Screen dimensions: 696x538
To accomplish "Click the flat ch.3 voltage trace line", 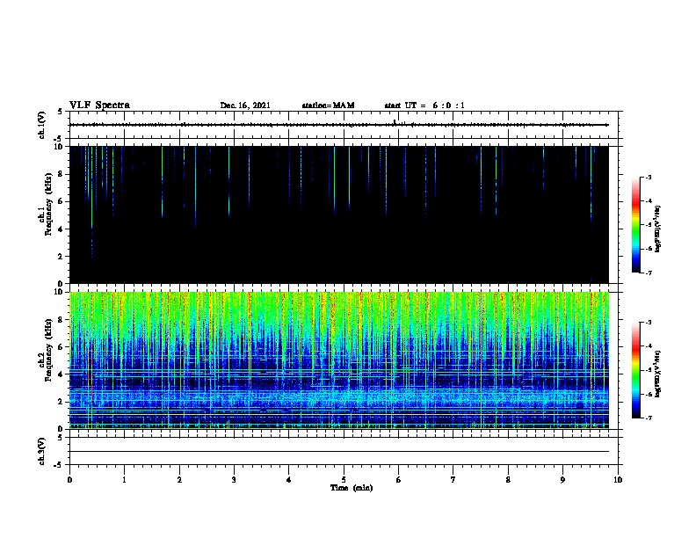I will pyautogui.click(x=338, y=452).
